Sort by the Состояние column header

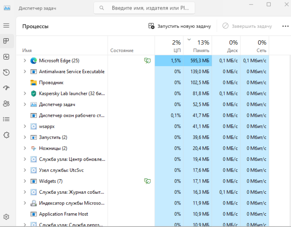(131, 46)
